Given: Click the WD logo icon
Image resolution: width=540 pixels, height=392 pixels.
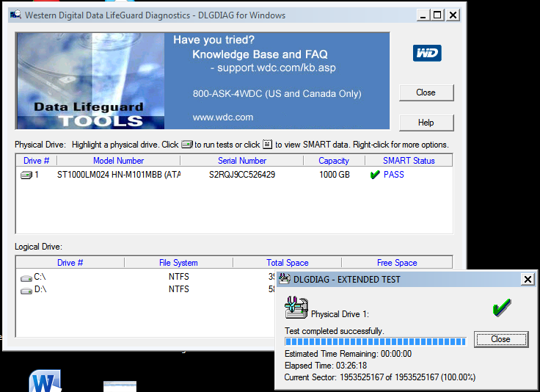Looking at the screenshot, I should [x=427, y=53].
